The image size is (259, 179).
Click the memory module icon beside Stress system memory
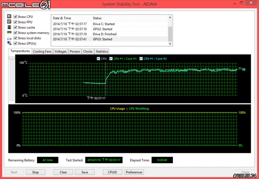tap(9, 32)
